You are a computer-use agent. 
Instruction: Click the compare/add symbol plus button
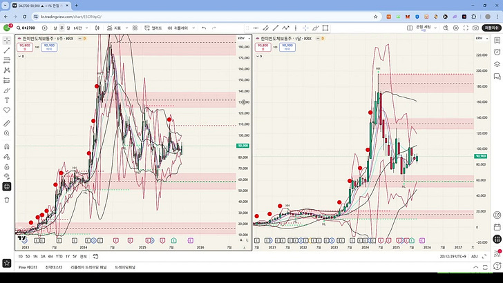click(45, 28)
